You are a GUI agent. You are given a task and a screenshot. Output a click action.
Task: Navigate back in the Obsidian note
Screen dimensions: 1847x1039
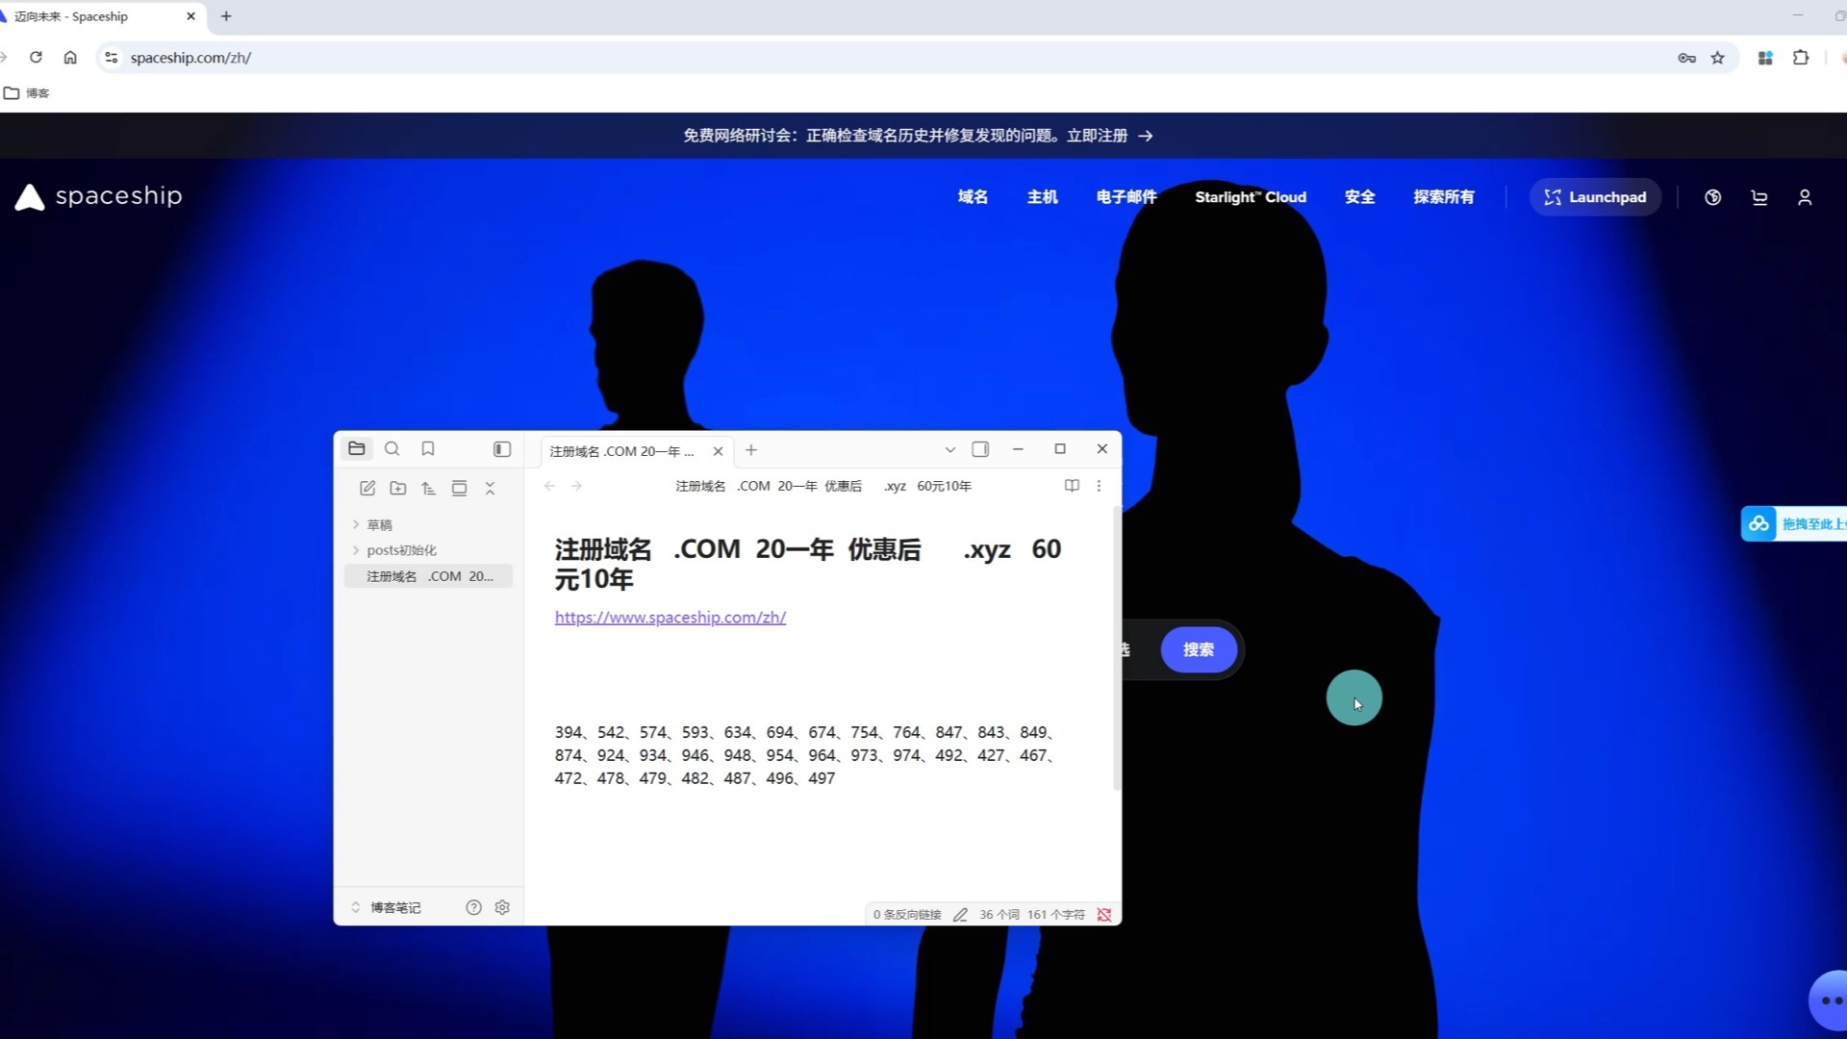click(549, 486)
